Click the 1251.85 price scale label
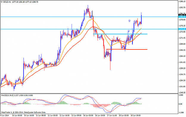This screenshot has height=117, width=186. coord(182,86)
